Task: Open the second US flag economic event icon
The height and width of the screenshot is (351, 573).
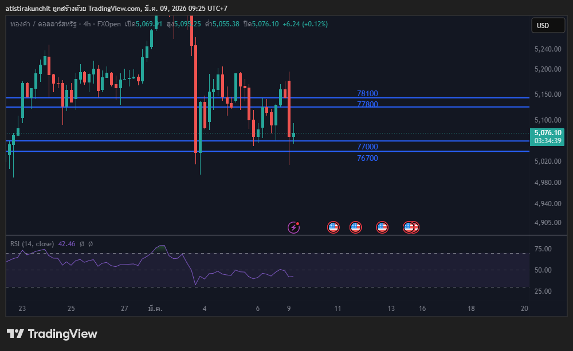Action: (x=355, y=227)
